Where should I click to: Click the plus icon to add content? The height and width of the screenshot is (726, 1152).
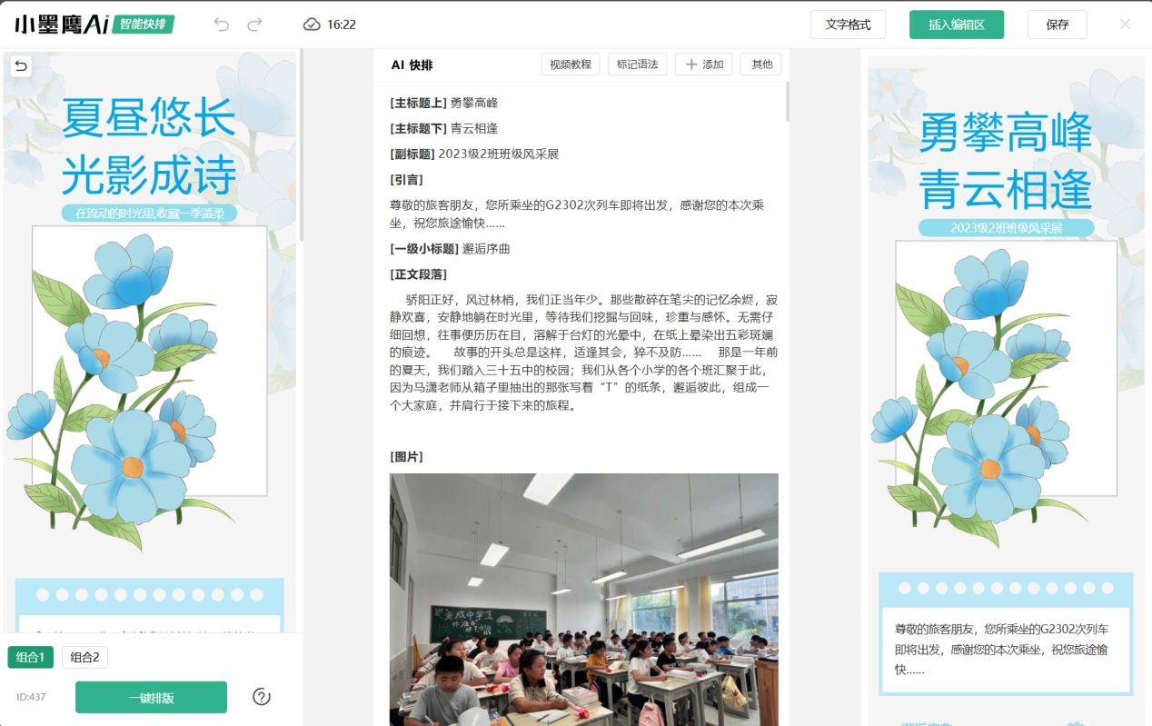coord(692,65)
